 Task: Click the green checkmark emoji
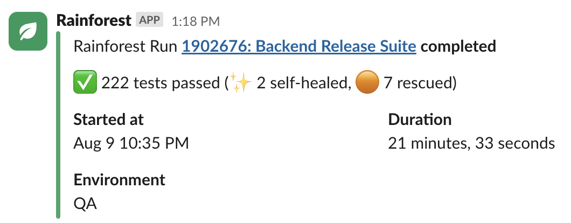pyautogui.click(x=83, y=83)
